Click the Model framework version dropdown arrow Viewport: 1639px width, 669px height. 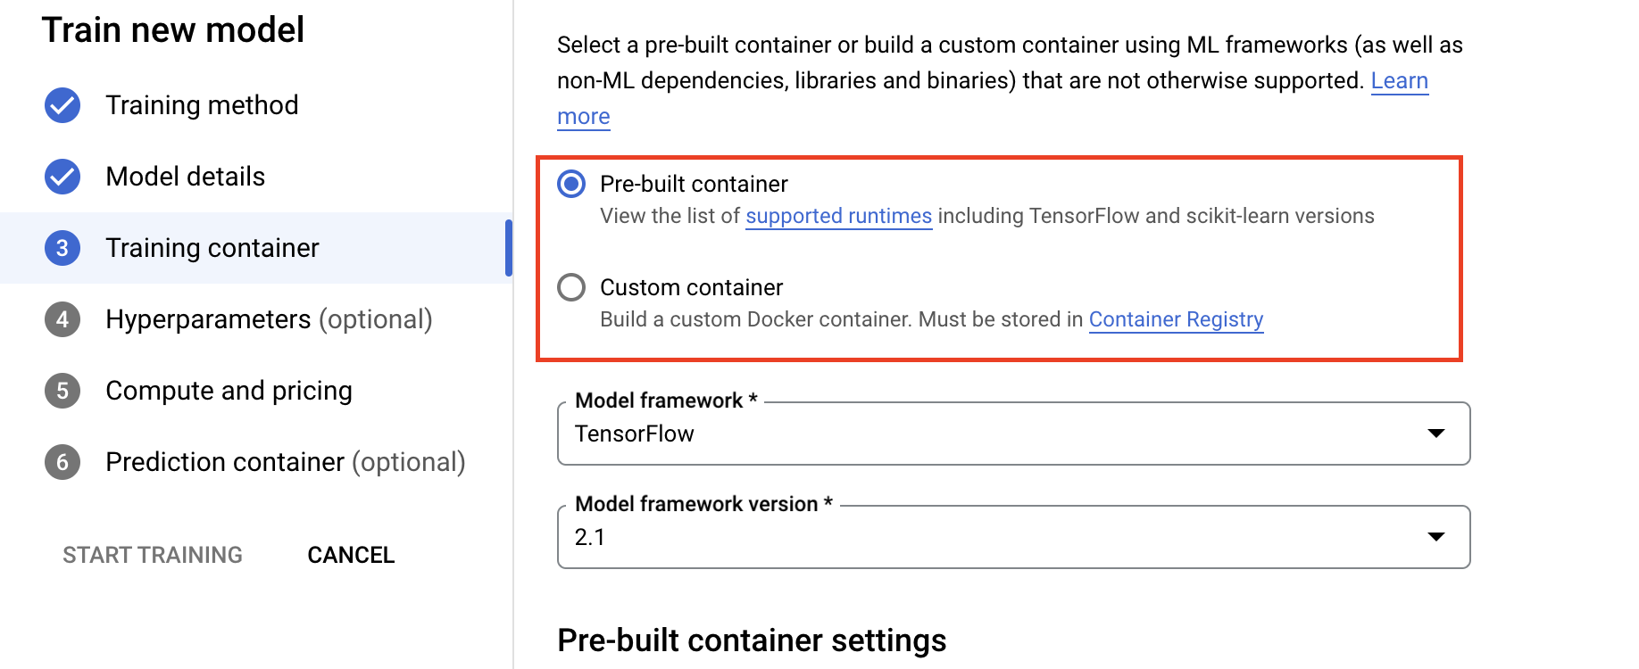click(x=1435, y=536)
